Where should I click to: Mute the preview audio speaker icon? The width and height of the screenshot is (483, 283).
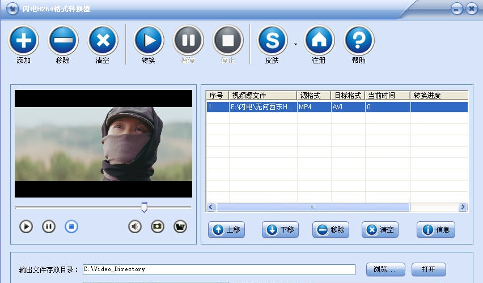point(135,227)
